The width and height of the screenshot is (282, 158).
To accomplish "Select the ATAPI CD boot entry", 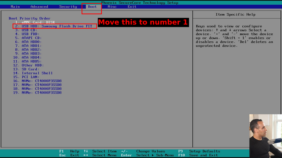I will (x=28, y=38).
